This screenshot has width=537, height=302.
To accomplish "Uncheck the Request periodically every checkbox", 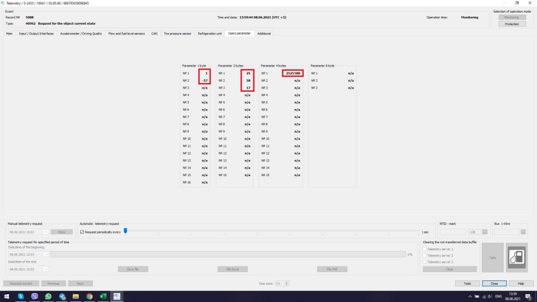I will [81, 231].
